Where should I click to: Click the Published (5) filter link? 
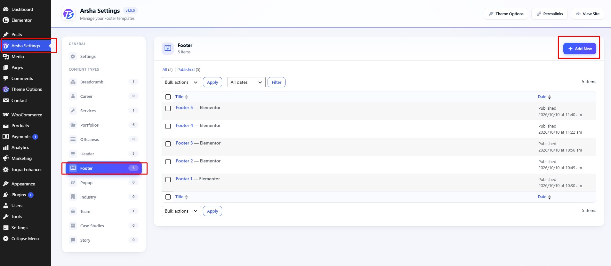pyautogui.click(x=189, y=69)
